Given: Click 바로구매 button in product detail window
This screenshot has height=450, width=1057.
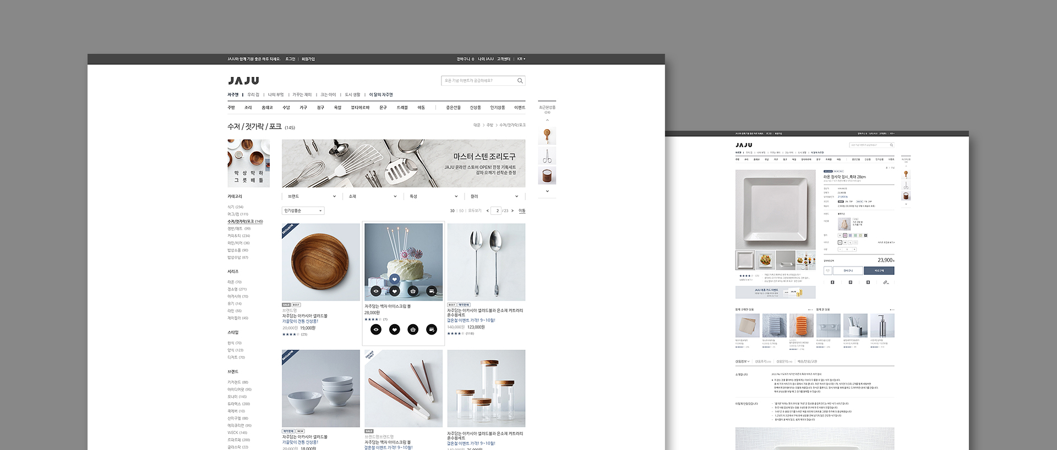Looking at the screenshot, I should click(879, 270).
